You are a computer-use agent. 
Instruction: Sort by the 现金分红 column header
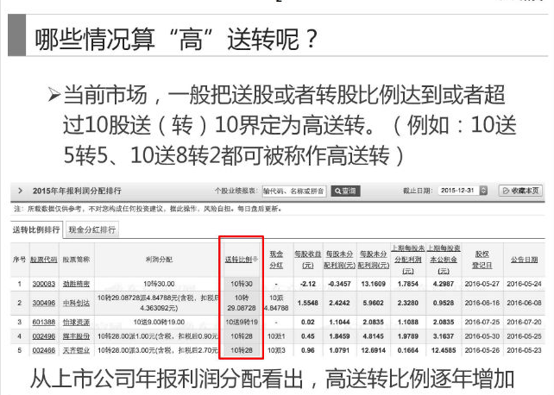(x=276, y=260)
